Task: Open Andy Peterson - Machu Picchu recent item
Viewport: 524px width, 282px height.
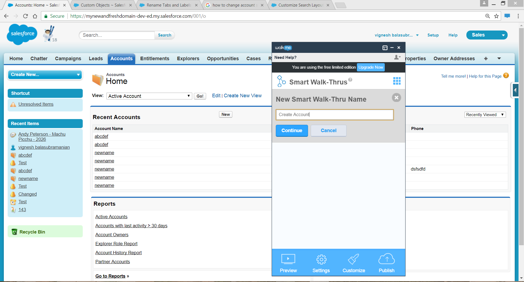Action: [42, 137]
